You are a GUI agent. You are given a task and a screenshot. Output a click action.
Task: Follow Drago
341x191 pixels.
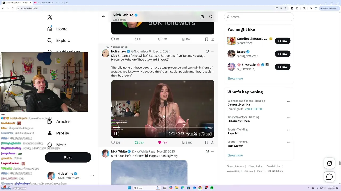(283, 54)
